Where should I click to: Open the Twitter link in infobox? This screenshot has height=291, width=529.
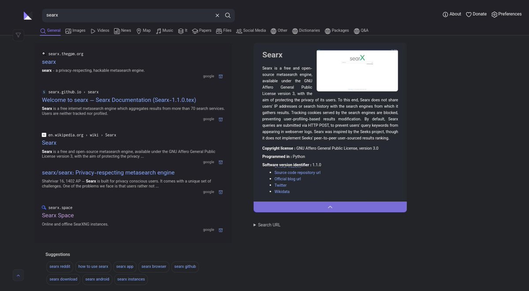point(280,185)
